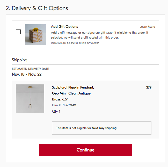Click the red Continue button
The width and height of the screenshot is (168, 167).
point(86,150)
